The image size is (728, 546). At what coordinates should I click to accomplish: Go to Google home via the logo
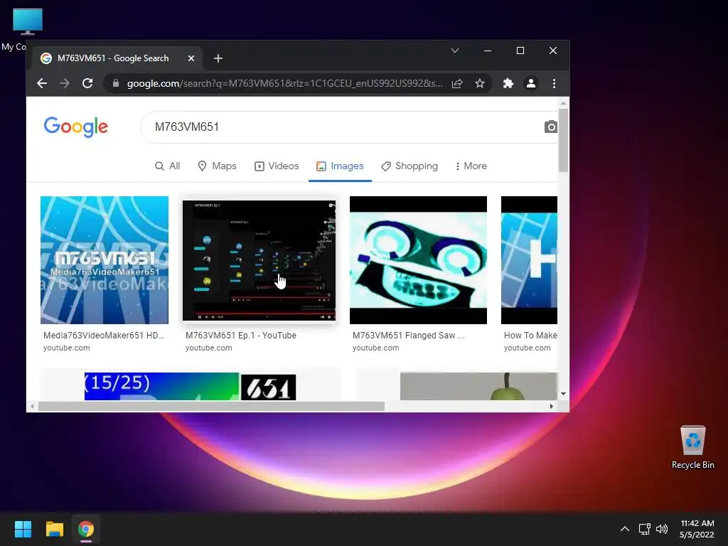(x=75, y=127)
